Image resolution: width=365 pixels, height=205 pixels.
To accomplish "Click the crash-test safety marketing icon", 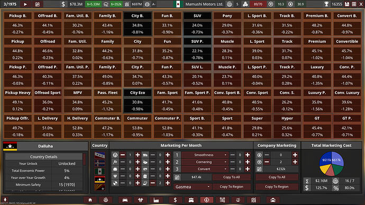I will tap(115, 183).
